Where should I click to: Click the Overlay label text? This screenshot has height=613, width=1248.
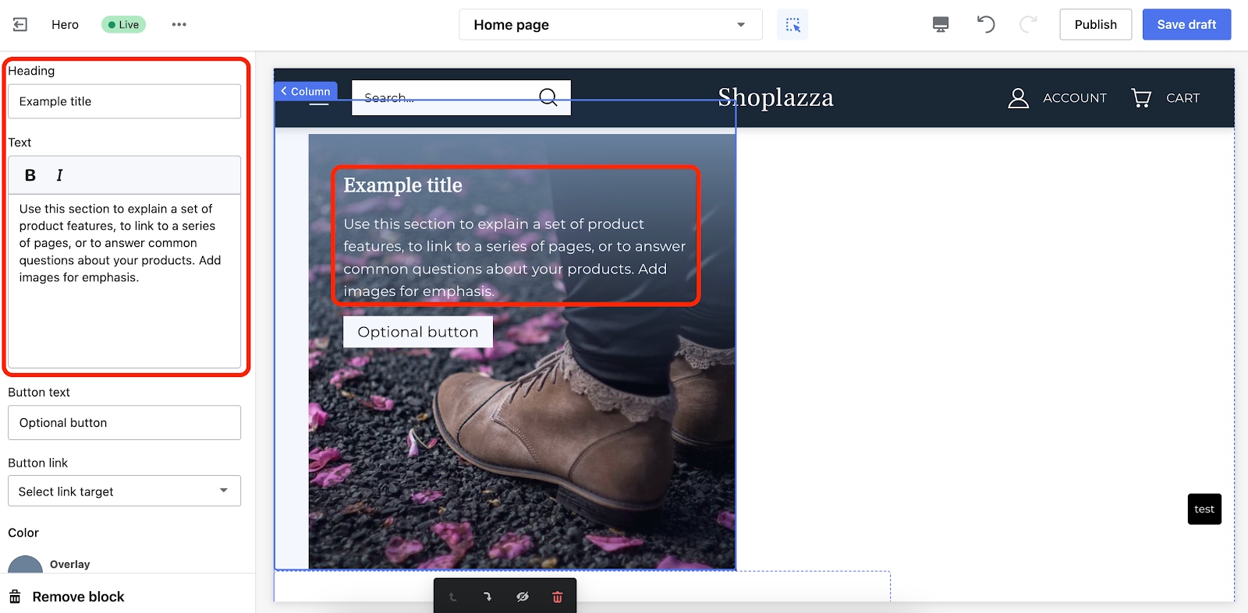coord(70,565)
